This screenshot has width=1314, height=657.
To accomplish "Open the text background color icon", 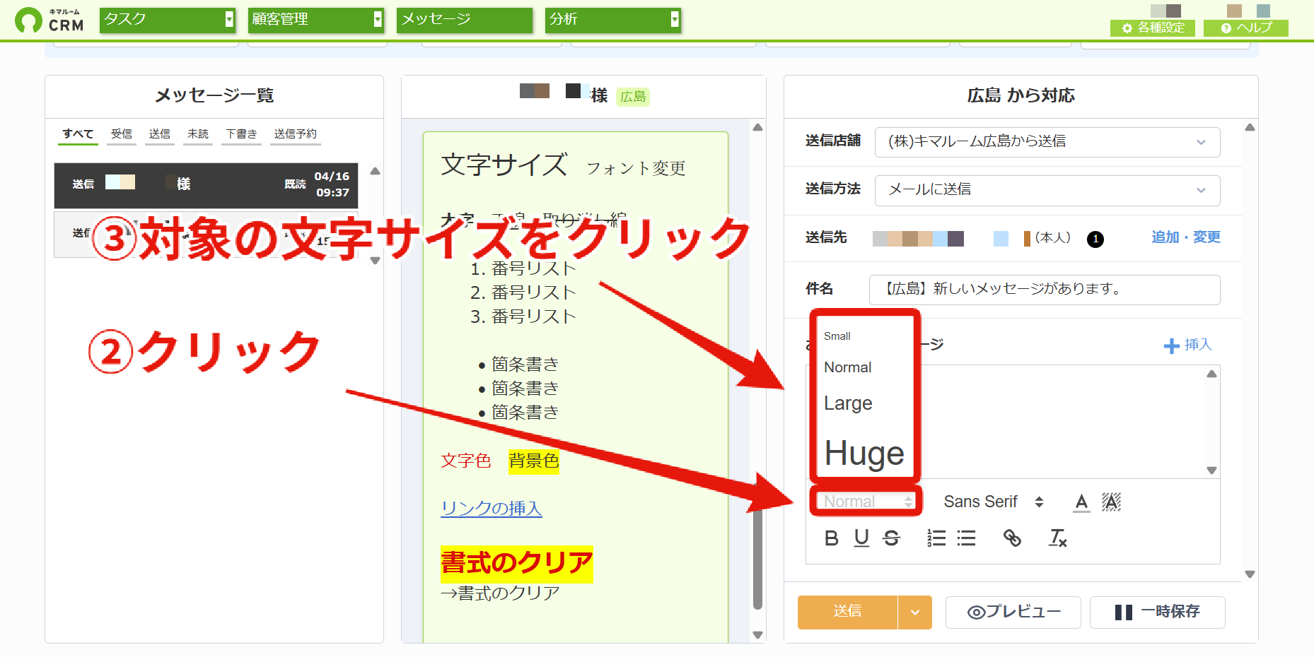I will (x=1111, y=502).
